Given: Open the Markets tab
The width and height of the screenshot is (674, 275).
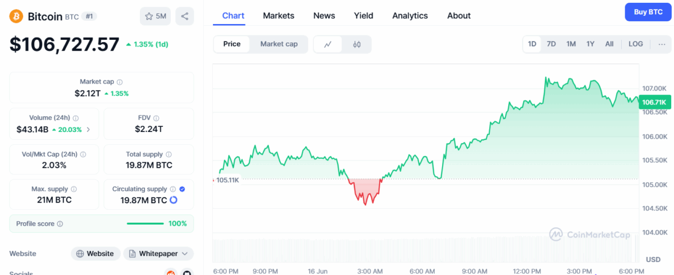Looking at the screenshot, I should pyautogui.click(x=279, y=16).
